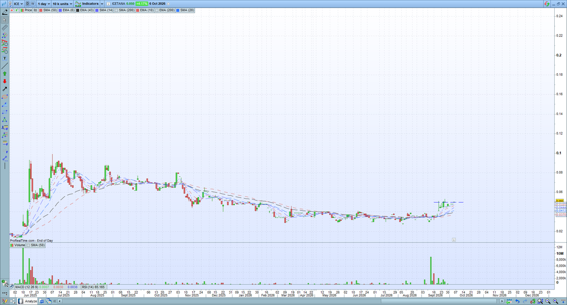Image resolution: width=567 pixels, height=305 pixels.
Task: Select the green up arrow tool
Action: [x=5, y=74]
